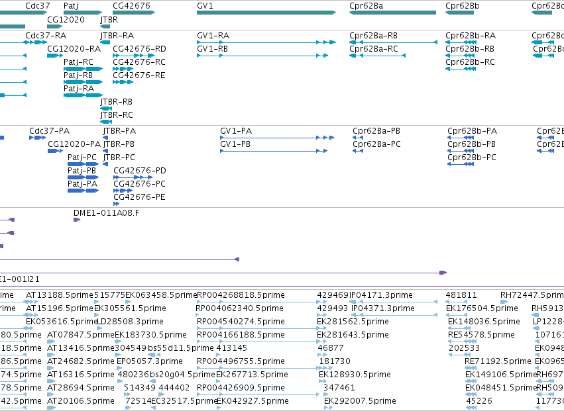Open EST EK063458.5prime
564x411 pixels.
point(161,295)
